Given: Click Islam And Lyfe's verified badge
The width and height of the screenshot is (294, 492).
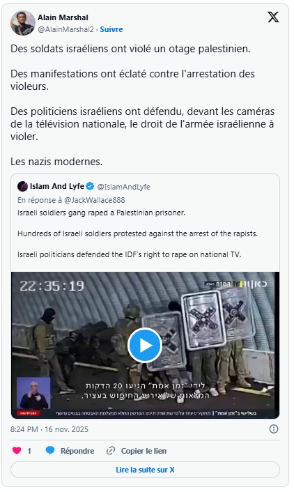Looking at the screenshot, I should [x=90, y=186].
